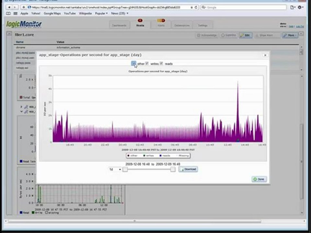The width and height of the screenshot is (311, 233).
Task: Open the News (235) bookmarks dropdown
Action: (120, 14)
